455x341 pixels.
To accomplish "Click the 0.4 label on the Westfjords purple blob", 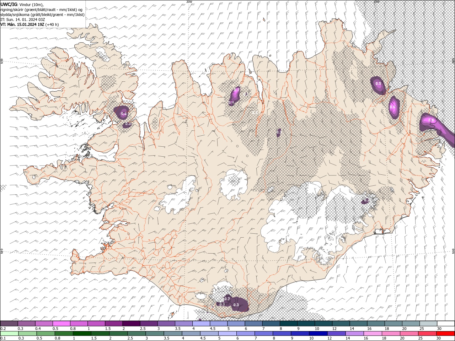I will (x=124, y=114).
